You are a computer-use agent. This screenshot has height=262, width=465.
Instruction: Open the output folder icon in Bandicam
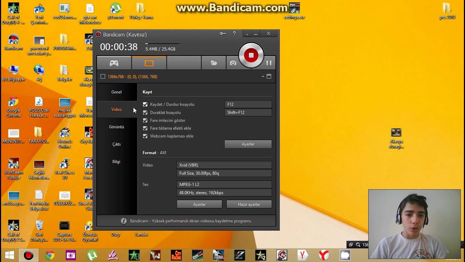point(214,63)
